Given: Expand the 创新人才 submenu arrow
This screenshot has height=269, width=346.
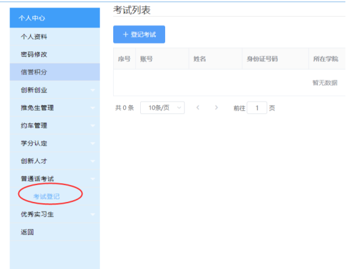Looking at the screenshot, I should coord(93,161).
